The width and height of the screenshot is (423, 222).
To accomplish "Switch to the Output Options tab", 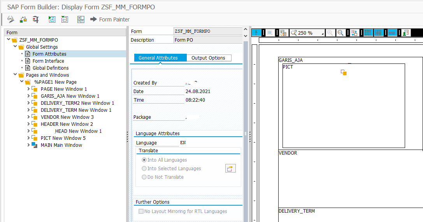I will click(208, 58).
